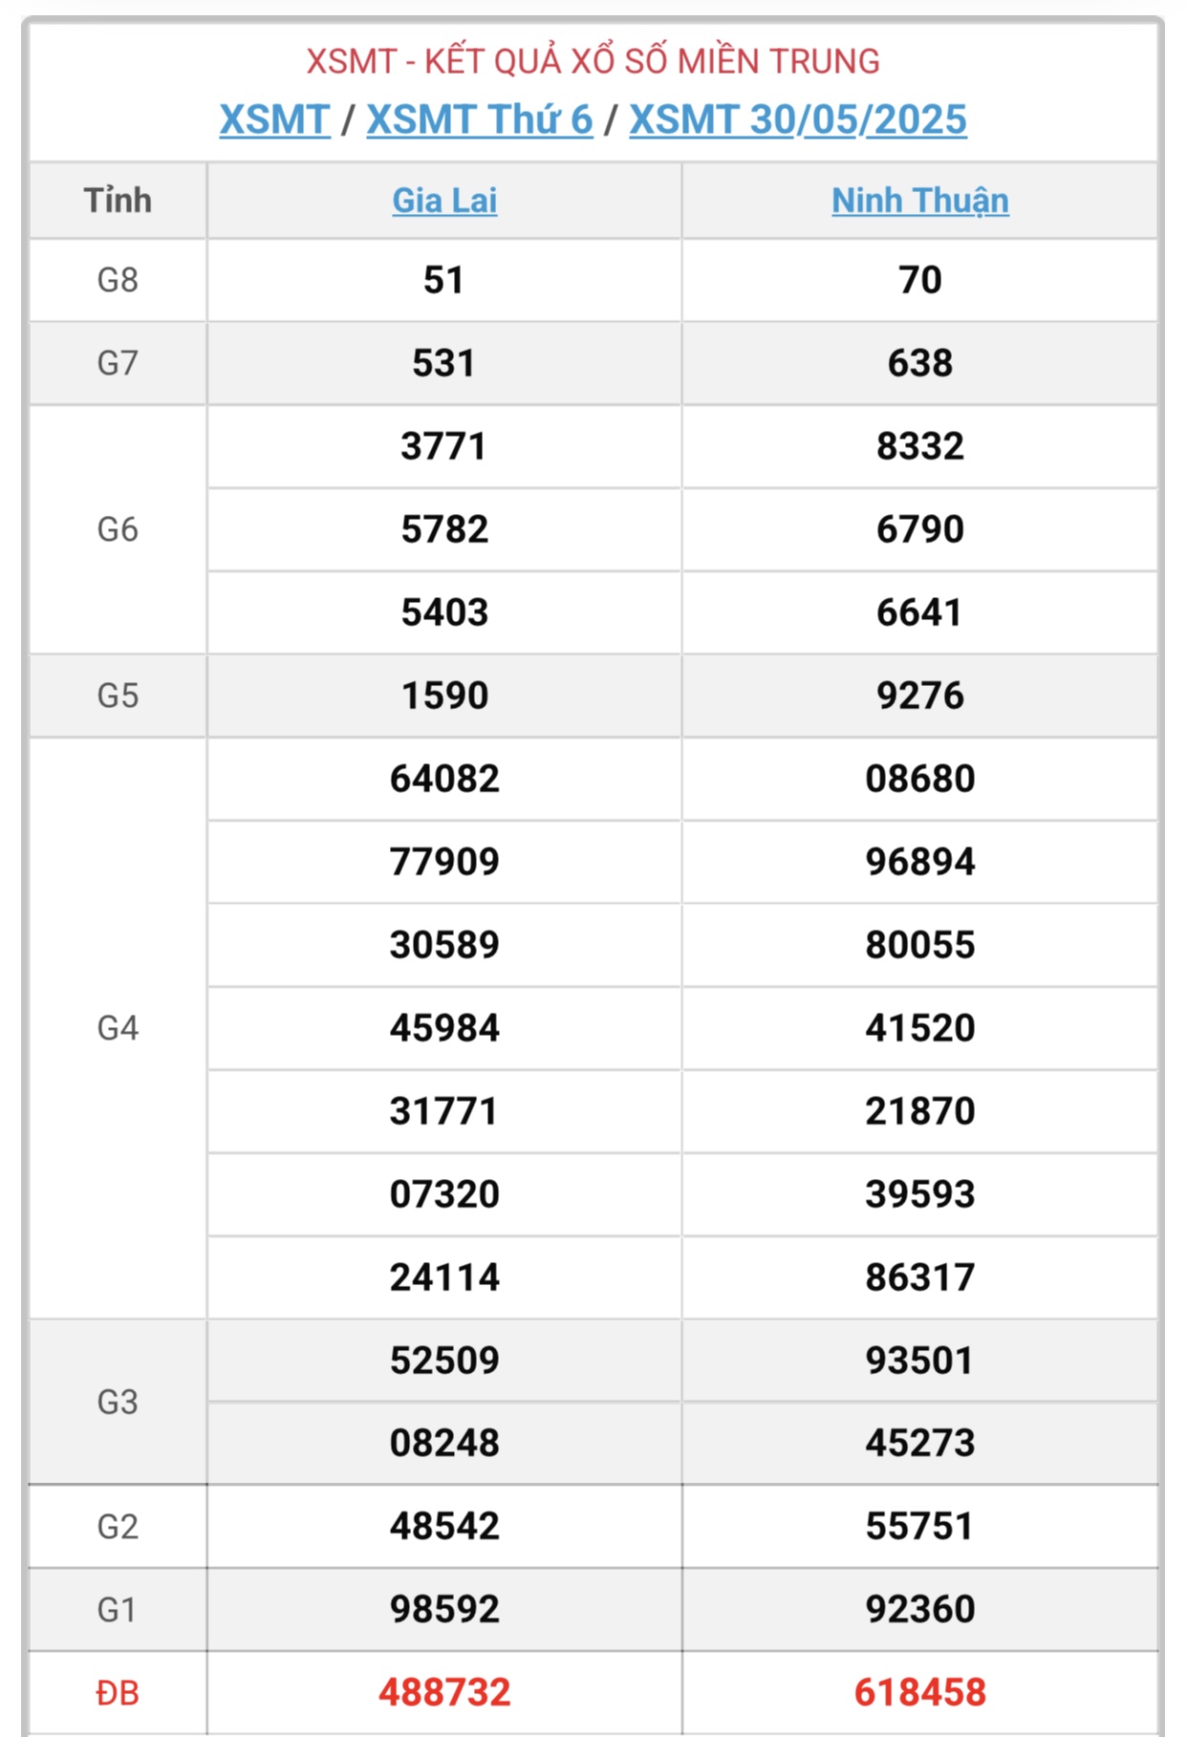Open the XSMT 30/05/2025 link
This screenshot has height=1737, width=1187.
coord(798,119)
